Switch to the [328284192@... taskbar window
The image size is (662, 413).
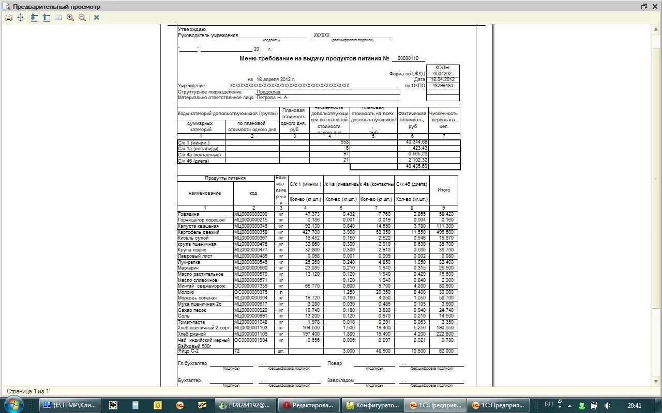246,405
